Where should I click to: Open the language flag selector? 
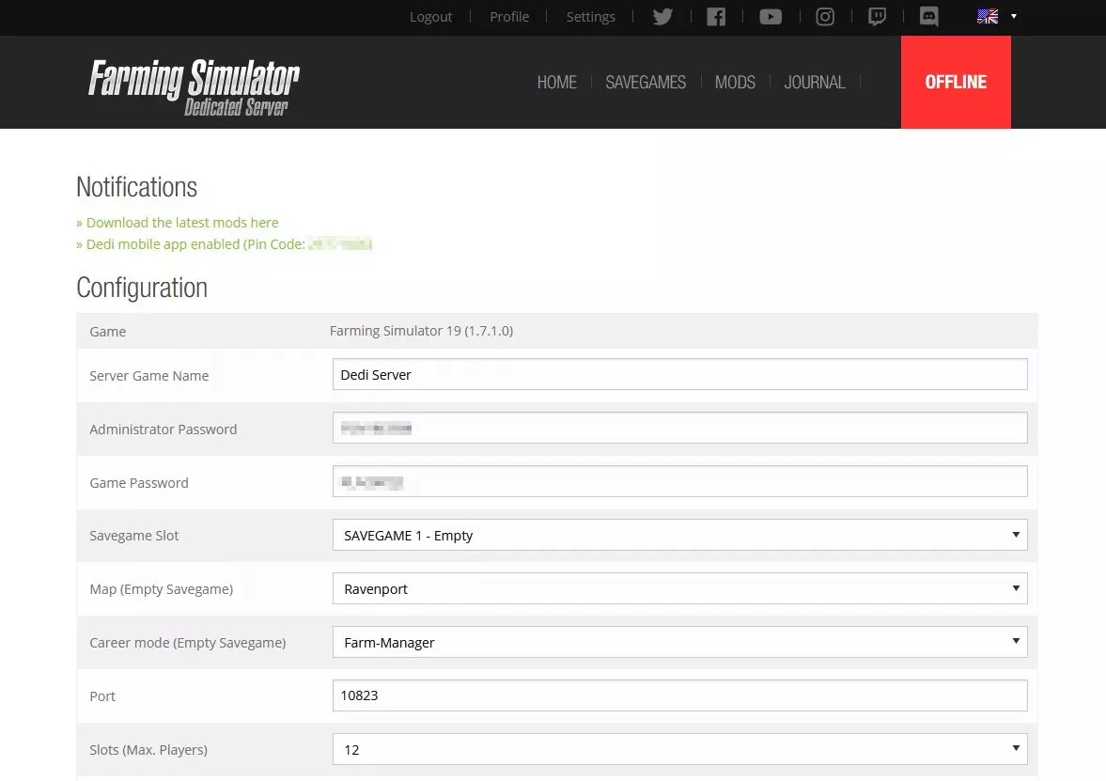pyautogui.click(x=996, y=16)
